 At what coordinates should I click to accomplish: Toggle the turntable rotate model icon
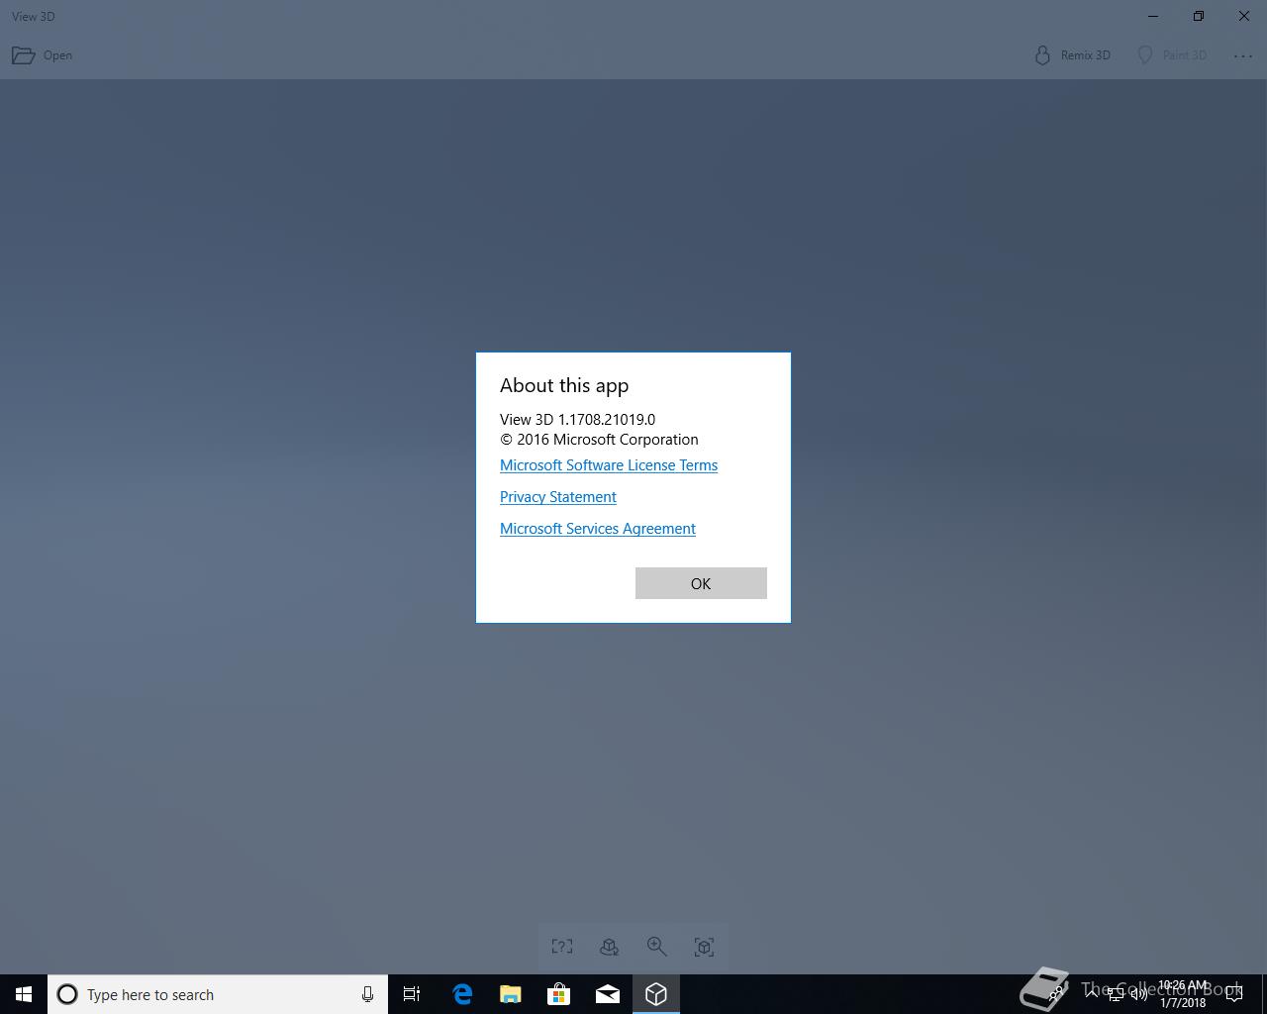[x=610, y=948]
